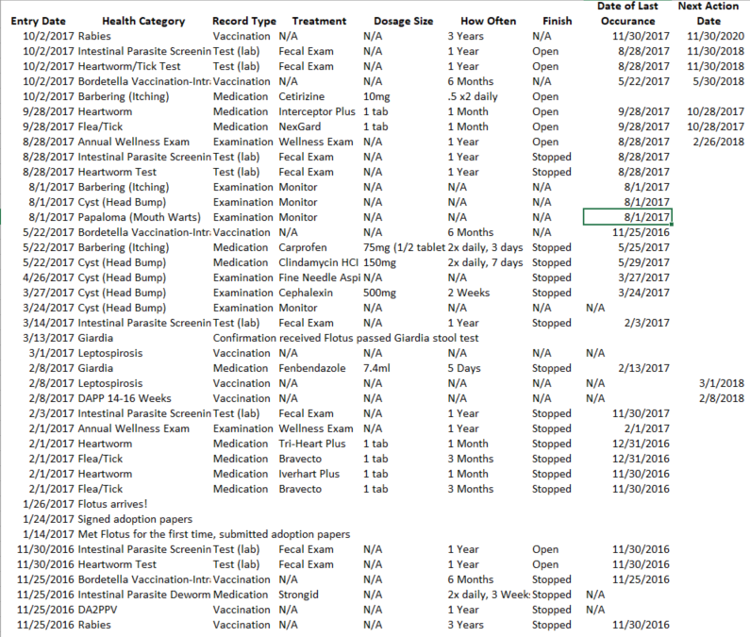The width and height of the screenshot is (750, 637).
Task: Click the 'Flotus arrives!' entry
Action: (x=112, y=504)
